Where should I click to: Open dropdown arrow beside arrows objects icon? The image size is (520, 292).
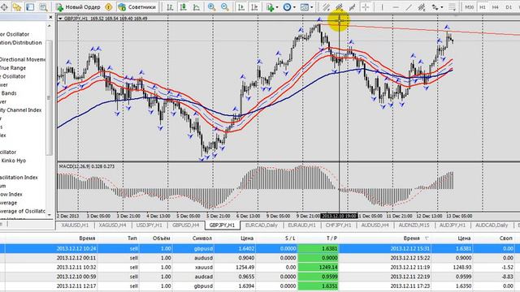[442, 7]
